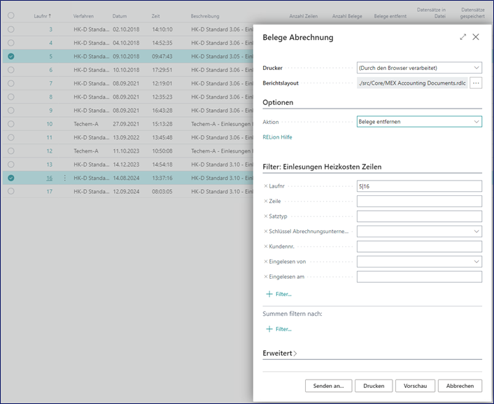The width and height of the screenshot is (494, 404).
Task: Remove the Laufnr filter with its X icon
Action: pyautogui.click(x=265, y=186)
